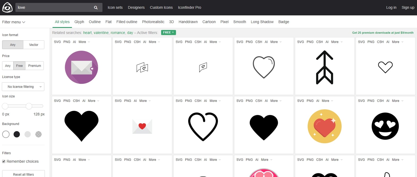Viewport: 417px width, 177px height.
Task: Expand the Filter menu dropdown
Action: click(x=14, y=22)
